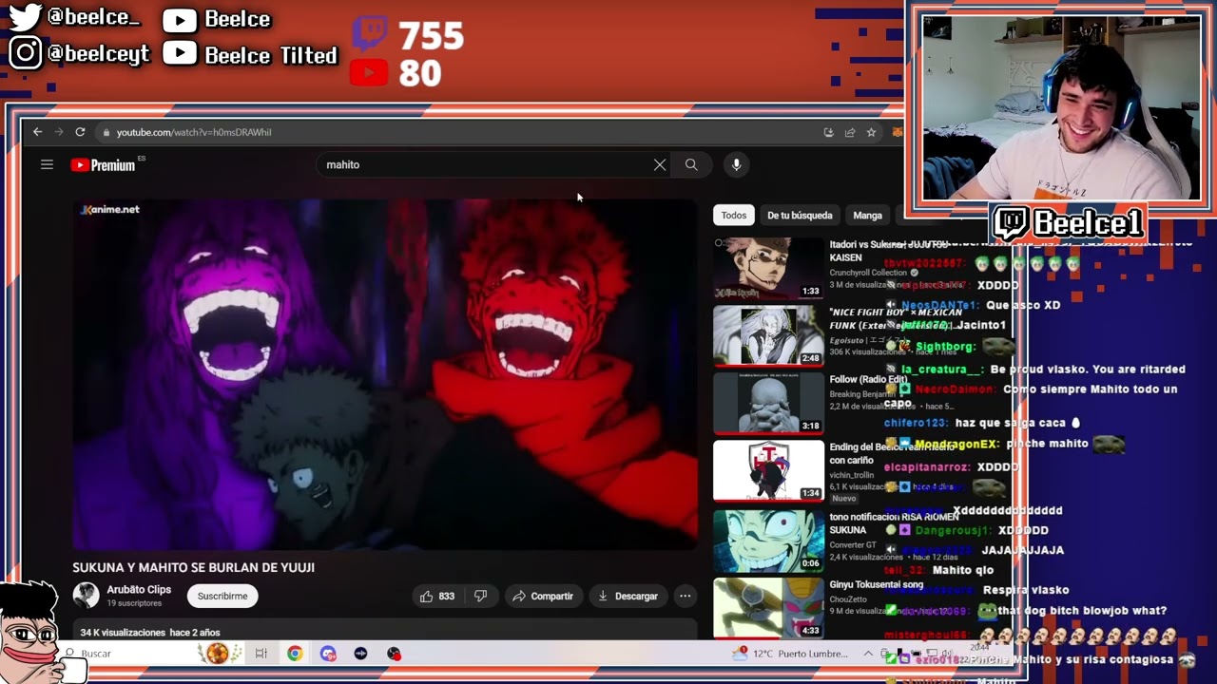This screenshot has width=1217, height=684.
Task: Show hidden system tray icons chevron
Action: pos(868,654)
